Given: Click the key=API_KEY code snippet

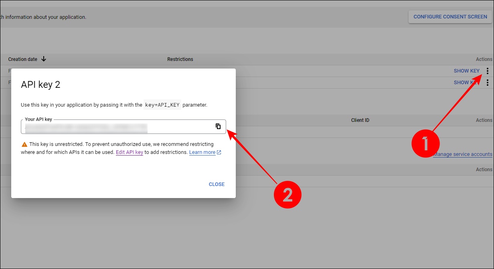Looking at the screenshot, I should click(x=162, y=105).
